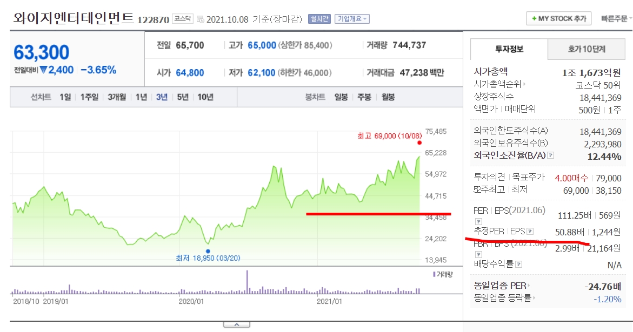This screenshot has width=633, height=332.
Task: Click the 고가 value 65,000
Action: pyautogui.click(x=262, y=45)
